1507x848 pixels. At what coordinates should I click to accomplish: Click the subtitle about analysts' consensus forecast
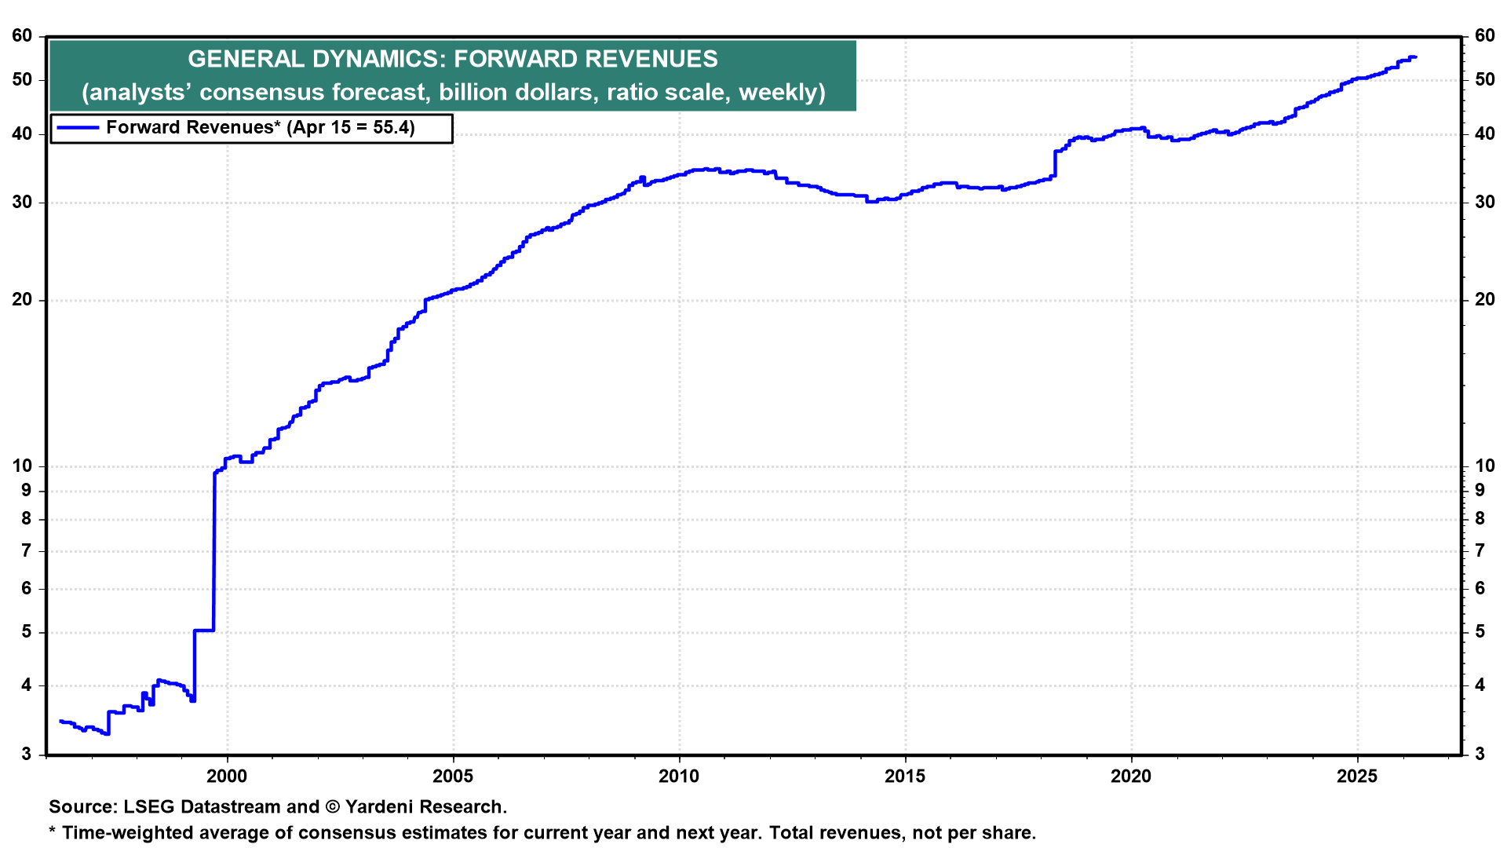click(x=453, y=93)
